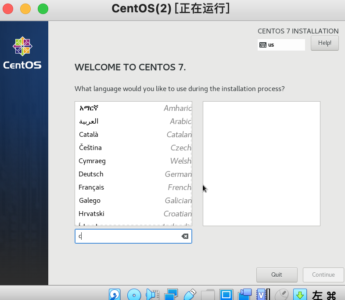Click the Quit button
The image size is (345, 300).
point(277,274)
